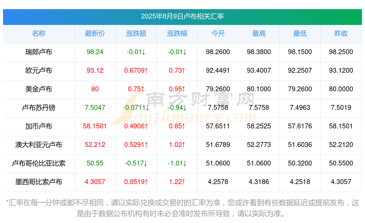Click the previous close 98.2500
Image resolution: width=365 pixels, height=223 pixels.
341,52
